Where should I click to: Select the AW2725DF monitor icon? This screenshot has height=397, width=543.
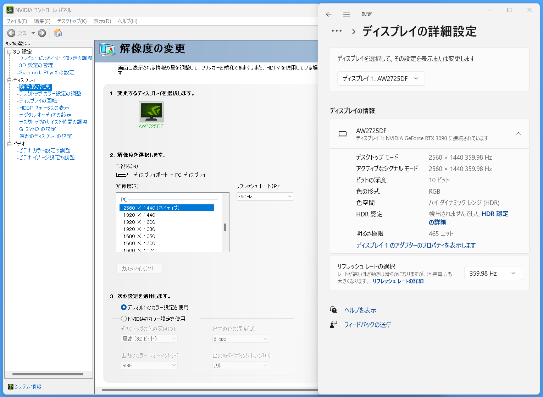[x=151, y=112]
